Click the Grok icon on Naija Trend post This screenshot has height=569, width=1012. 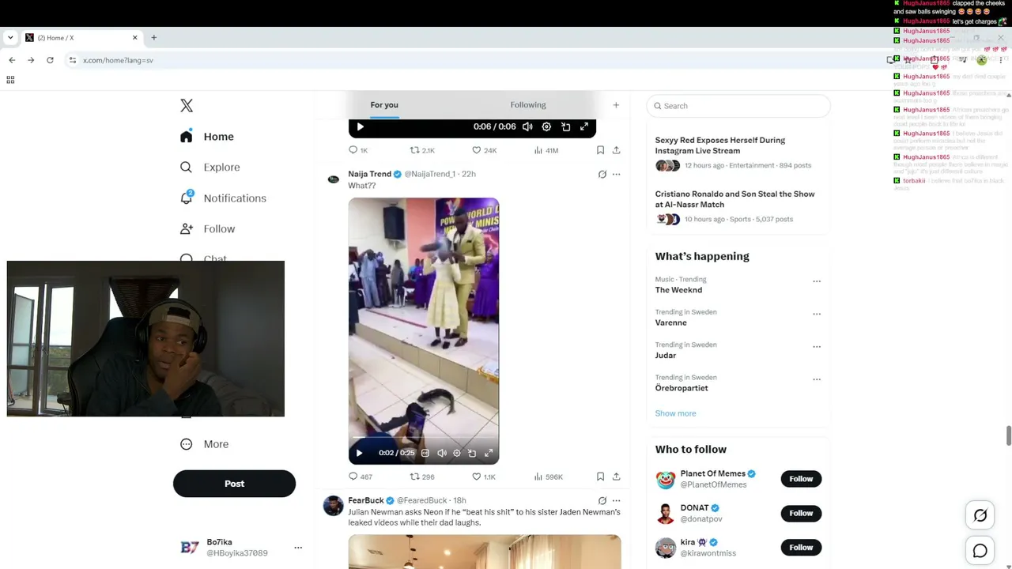(602, 175)
